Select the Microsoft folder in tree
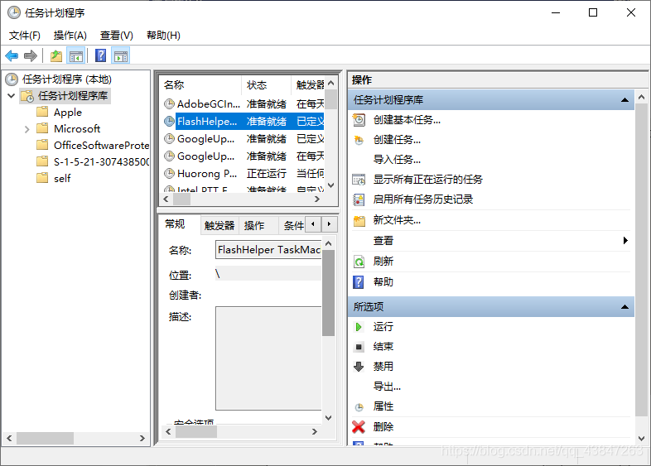Viewport: 651px width, 466px height. (77, 128)
